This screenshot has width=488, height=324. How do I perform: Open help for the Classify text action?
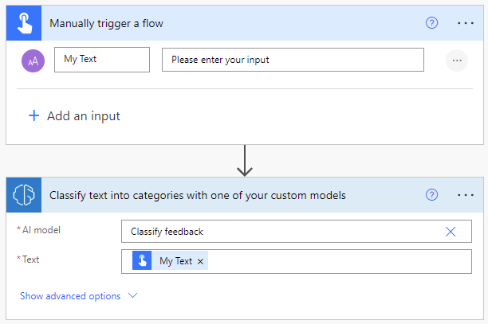pyautogui.click(x=432, y=195)
